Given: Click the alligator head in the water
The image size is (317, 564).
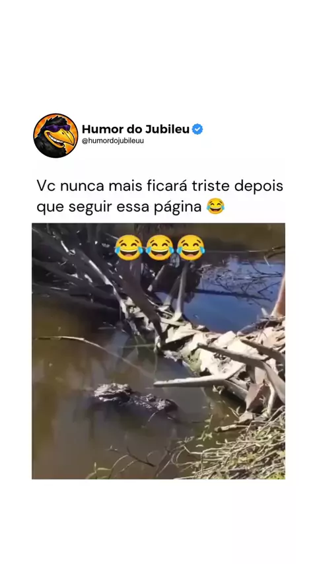Looking at the screenshot, I should (x=112, y=392).
